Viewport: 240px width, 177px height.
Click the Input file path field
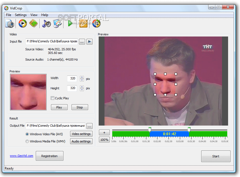[52, 41]
